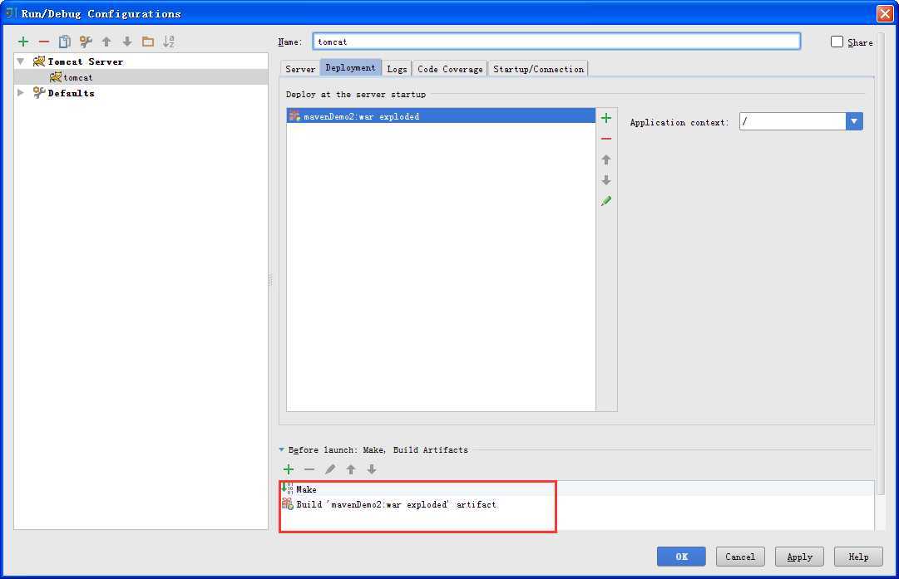Move before launch task down
899x579 pixels.
[x=372, y=469]
